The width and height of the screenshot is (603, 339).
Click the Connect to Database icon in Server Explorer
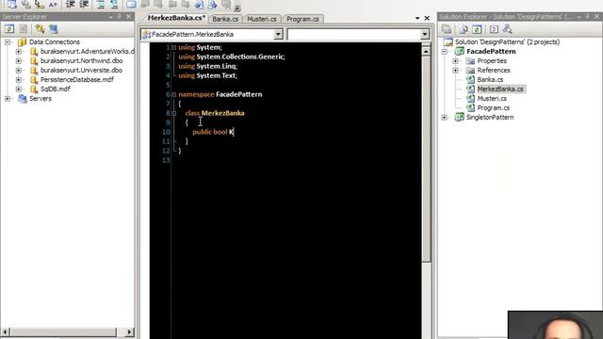40,29
